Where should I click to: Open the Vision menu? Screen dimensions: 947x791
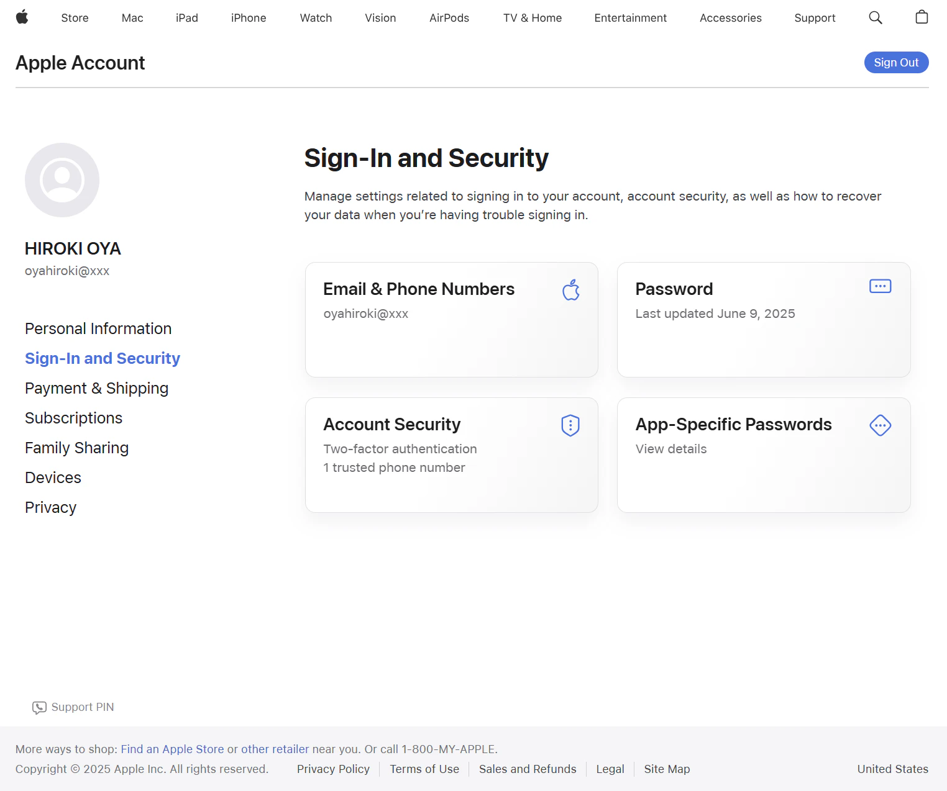(381, 18)
